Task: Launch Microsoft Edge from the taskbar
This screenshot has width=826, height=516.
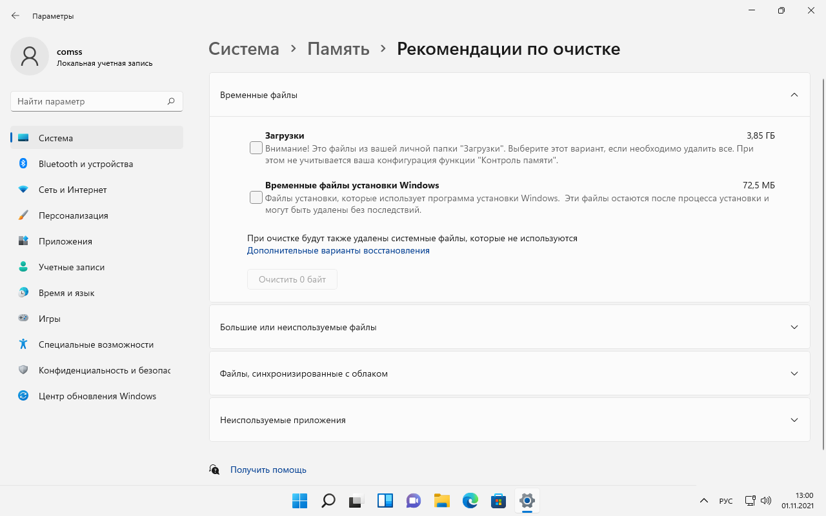Action: pos(470,501)
